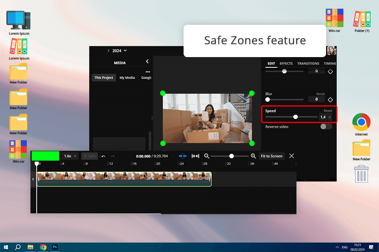The width and height of the screenshot is (379, 252).
Task: Open the user profile avatar
Action: click(332, 51)
